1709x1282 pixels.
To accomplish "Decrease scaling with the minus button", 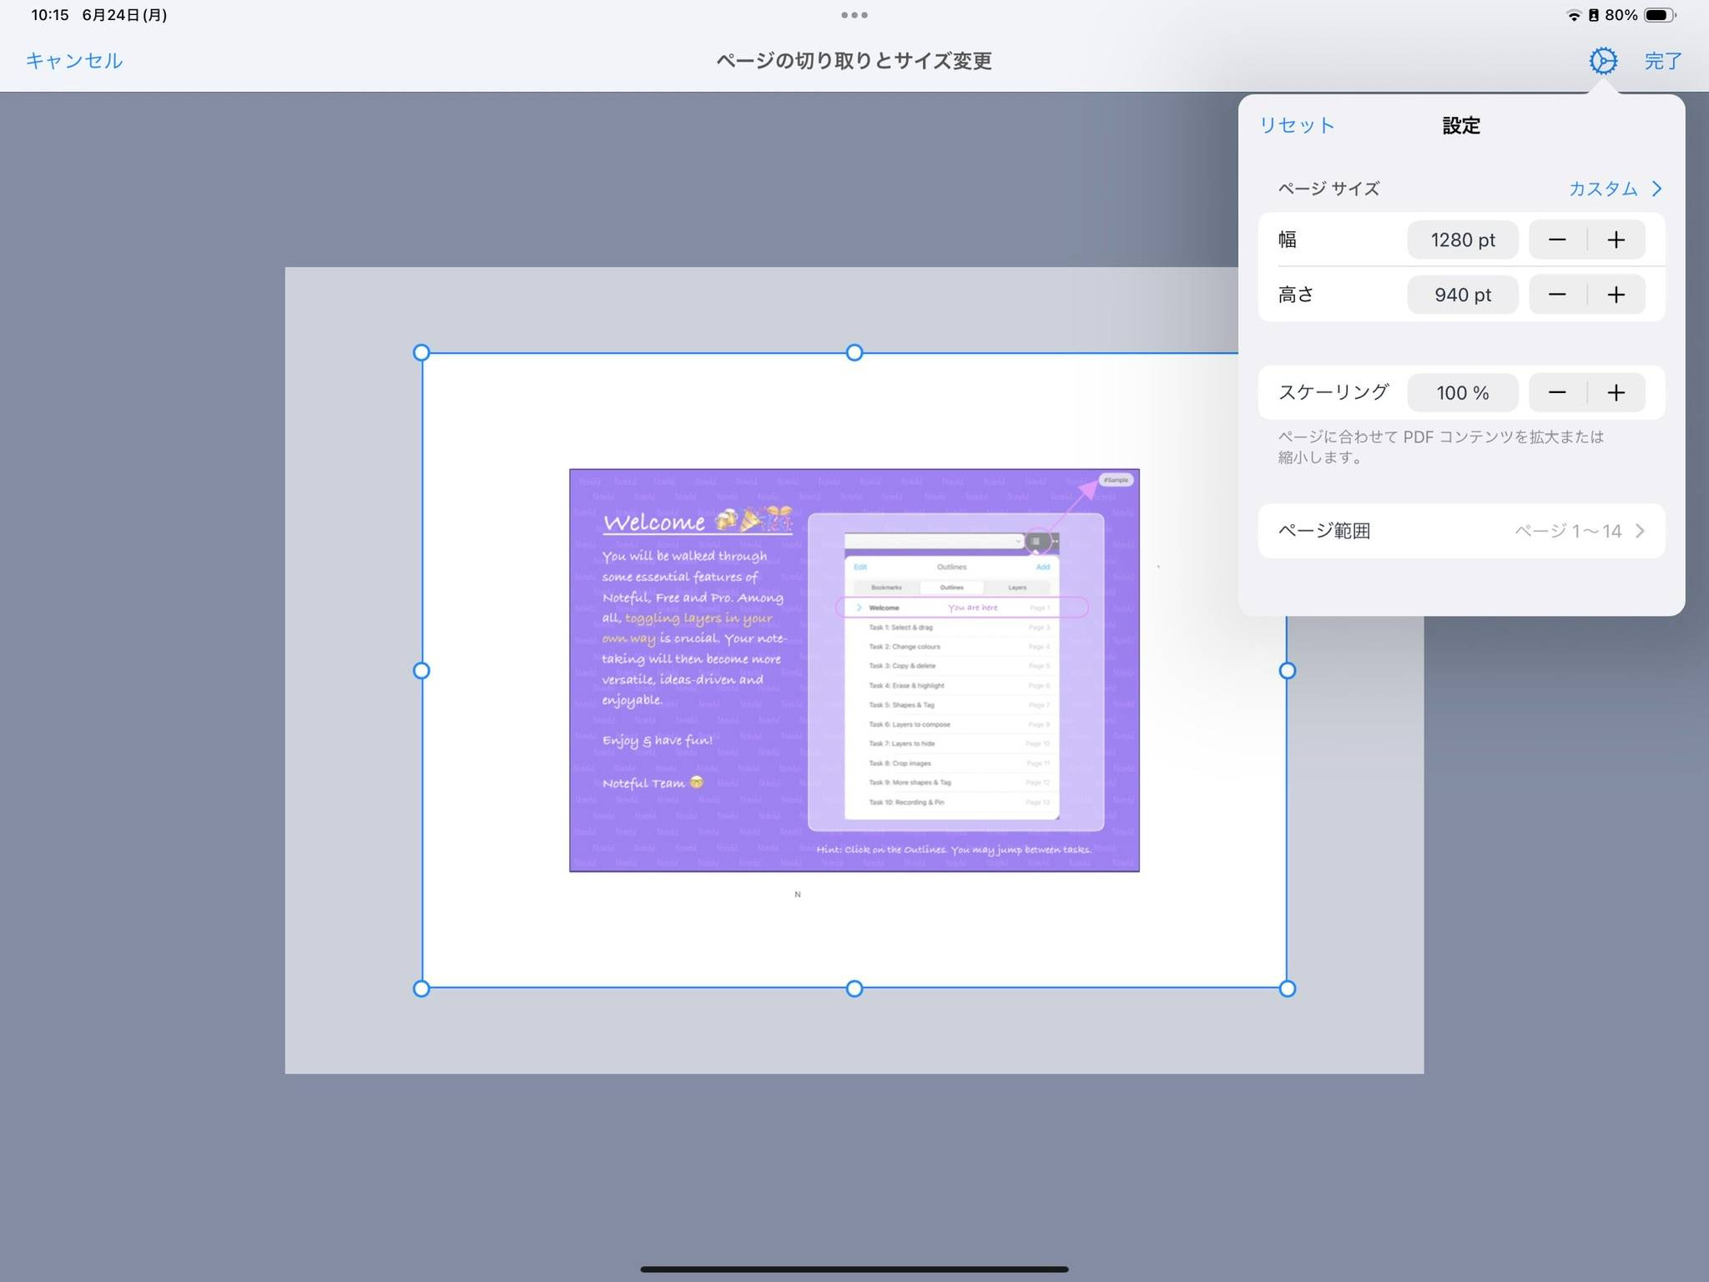I will coord(1557,393).
